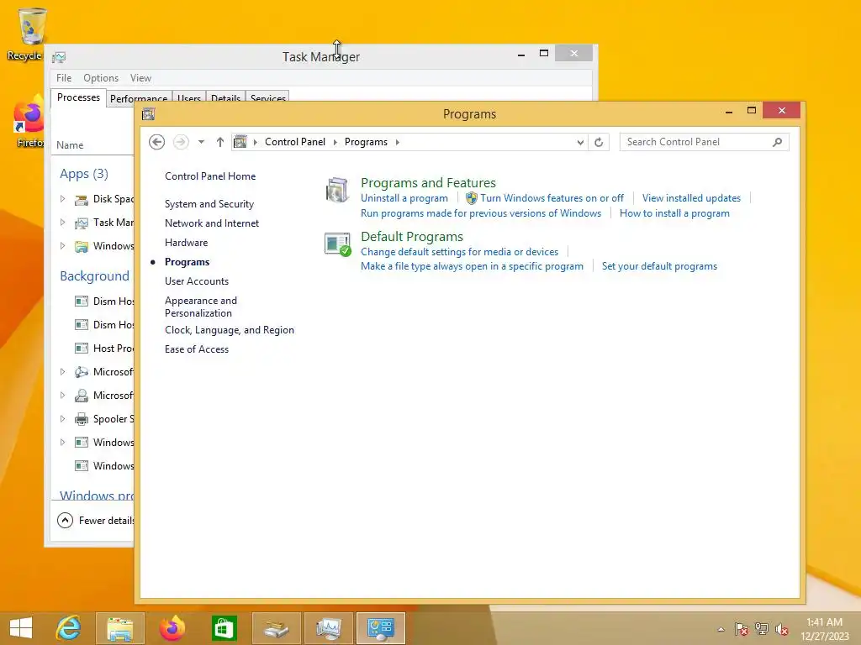The width and height of the screenshot is (861, 645).
Task: Switch to the Performance tab
Action: pyautogui.click(x=139, y=97)
